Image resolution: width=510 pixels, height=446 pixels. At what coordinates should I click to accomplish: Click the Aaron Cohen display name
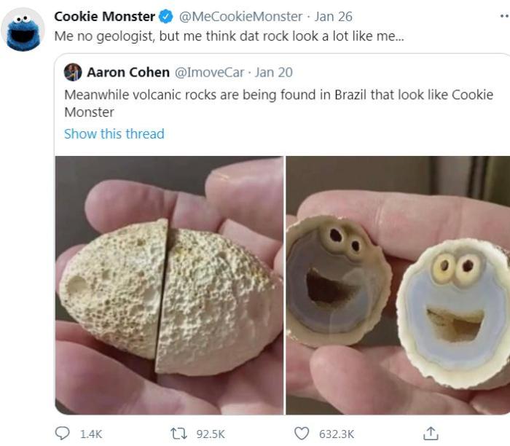128,72
